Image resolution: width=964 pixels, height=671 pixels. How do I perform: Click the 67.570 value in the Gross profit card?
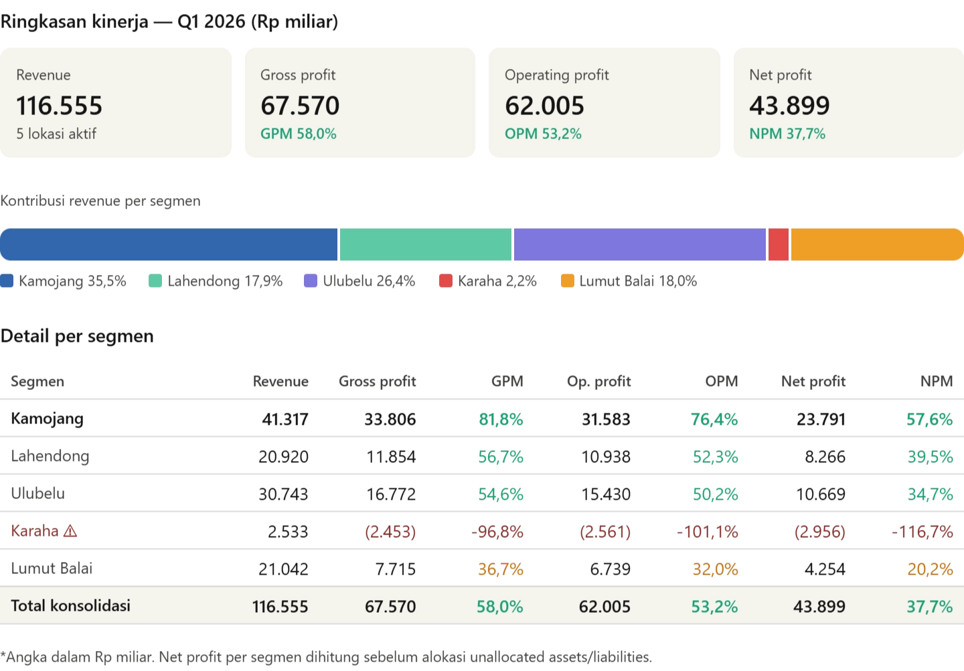coord(300,106)
